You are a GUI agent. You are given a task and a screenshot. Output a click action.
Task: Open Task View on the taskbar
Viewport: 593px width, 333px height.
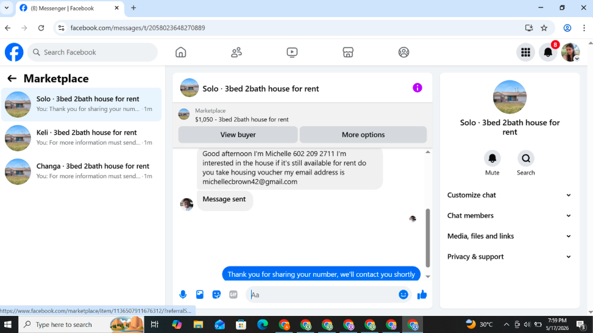[x=154, y=324]
